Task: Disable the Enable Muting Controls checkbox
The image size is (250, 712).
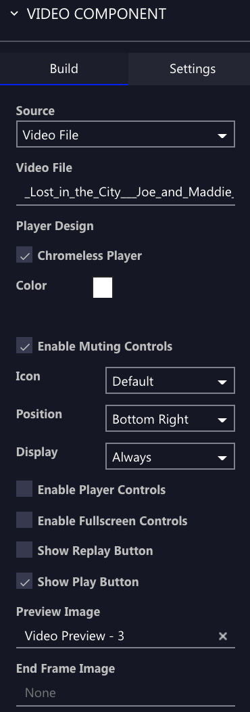Action: click(x=24, y=346)
